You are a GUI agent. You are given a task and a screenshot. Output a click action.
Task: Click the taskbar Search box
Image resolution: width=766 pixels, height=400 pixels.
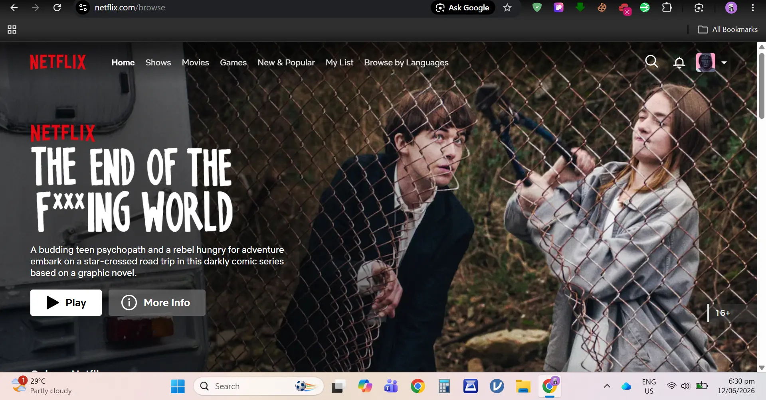(259, 386)
